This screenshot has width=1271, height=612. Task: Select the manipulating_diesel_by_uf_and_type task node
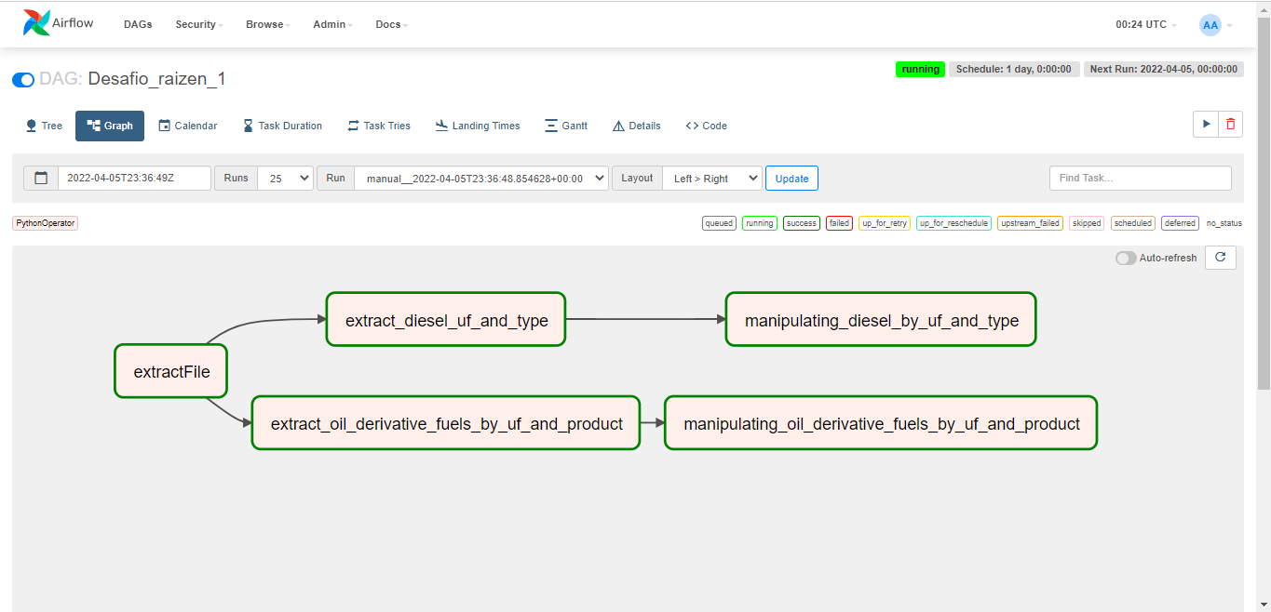pyautogui.click(x=881, y=320)
